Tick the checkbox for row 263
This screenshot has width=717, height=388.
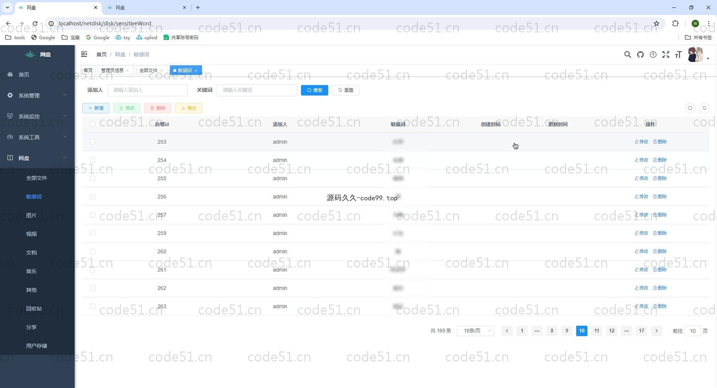[x=93, y=306]
